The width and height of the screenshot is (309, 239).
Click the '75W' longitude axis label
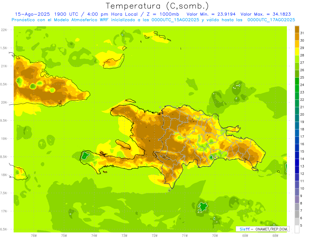coord(64,235)
